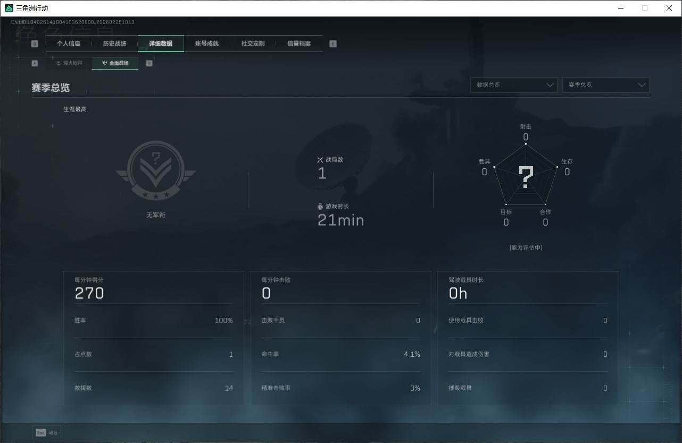Click the 击败干员 row
The width and height of the screenshot is (682, 443).
[341, 321]
